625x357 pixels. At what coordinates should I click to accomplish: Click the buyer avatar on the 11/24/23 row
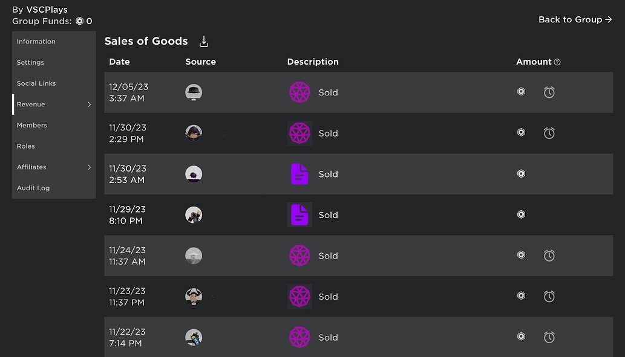[194, 255]
